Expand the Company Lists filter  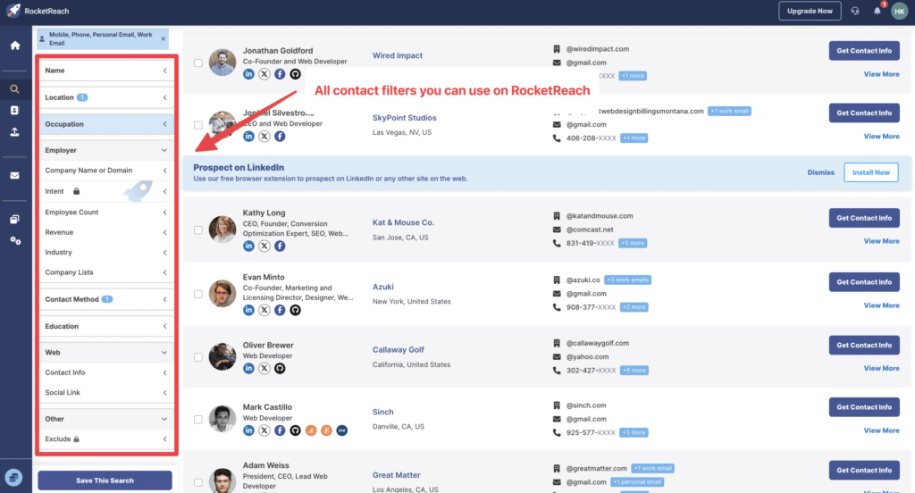point(106,272)
